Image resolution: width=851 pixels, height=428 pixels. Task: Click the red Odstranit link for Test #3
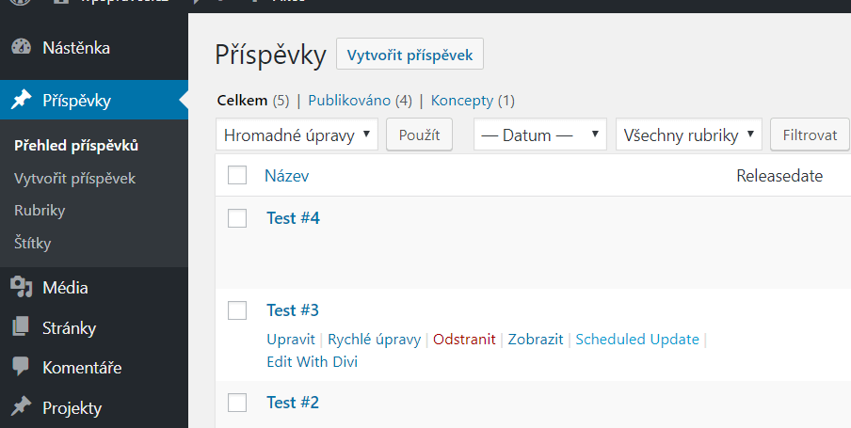(x=464, y=339)
